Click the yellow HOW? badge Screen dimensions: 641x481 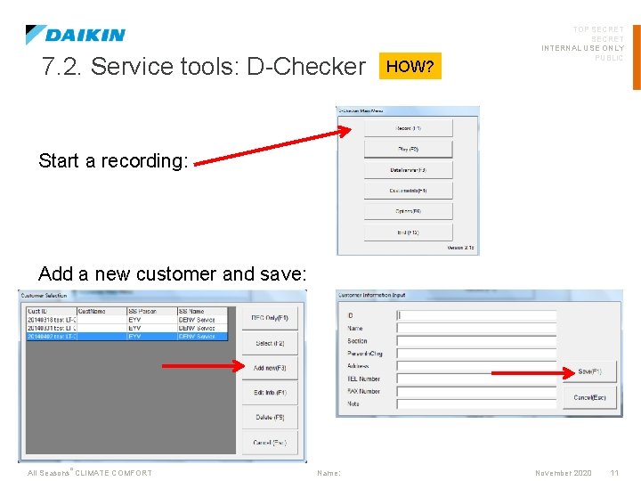click(x=410, y=66)
